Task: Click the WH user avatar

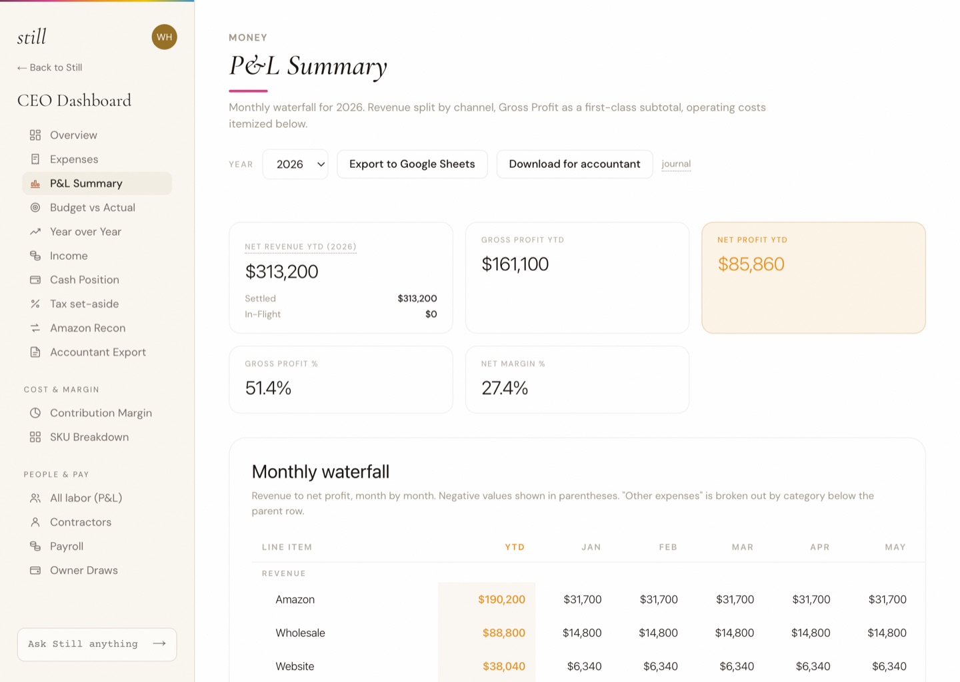Action: coord(164,37)
